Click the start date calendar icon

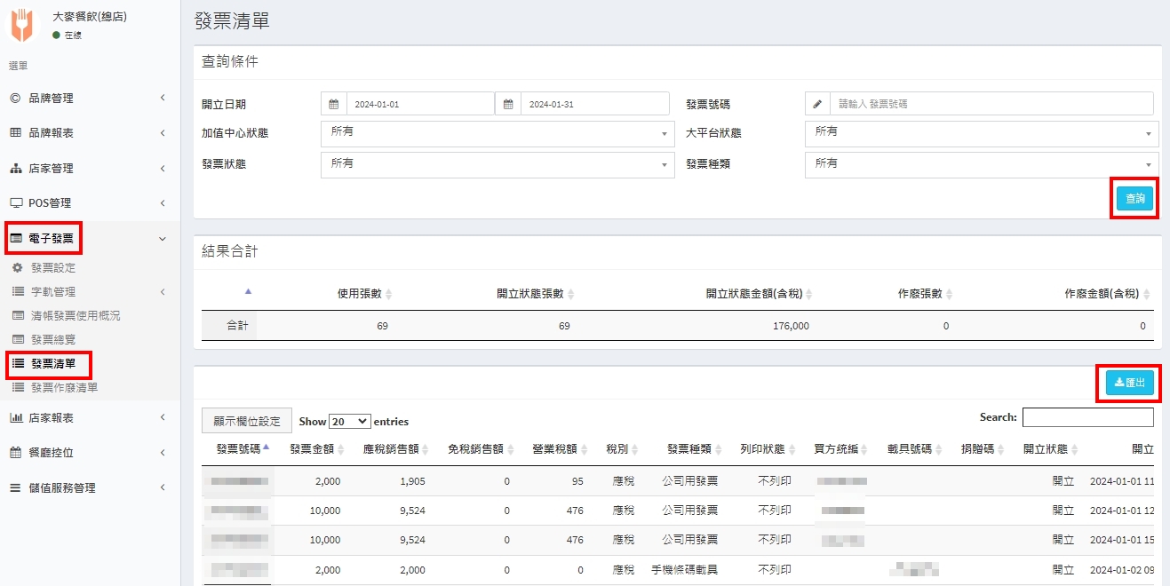click(334, 104)
